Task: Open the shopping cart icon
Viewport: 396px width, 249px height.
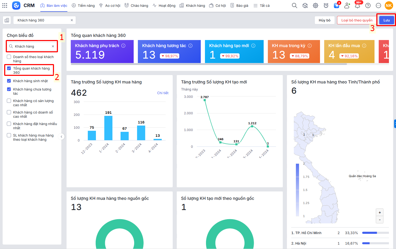Action: tap(336, 5)
